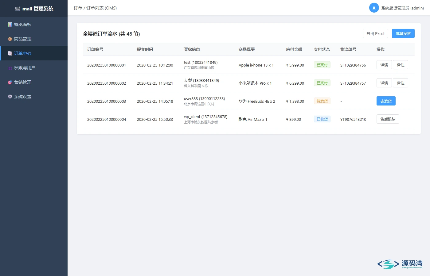Click the 全渠道订单流水 (共 48 笔) heading
Viewport: 430px width, 276px height.
point(111,34)
